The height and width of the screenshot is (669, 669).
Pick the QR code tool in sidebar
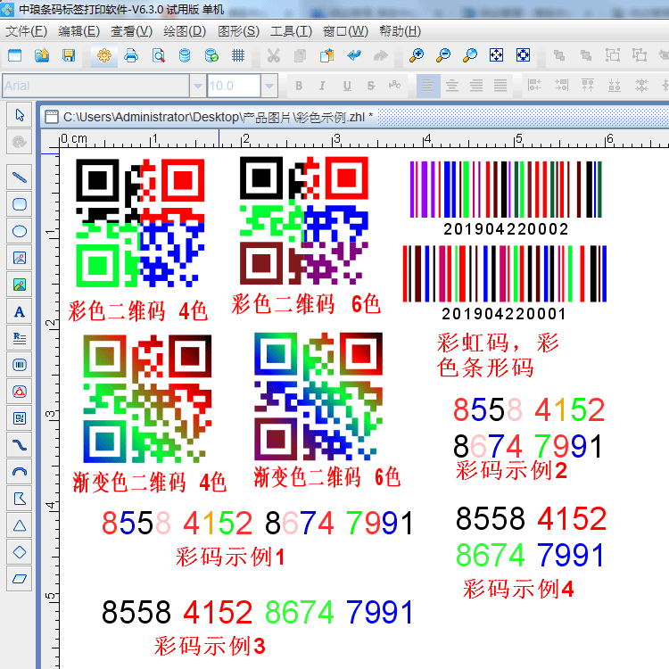(x=19, y=417)
